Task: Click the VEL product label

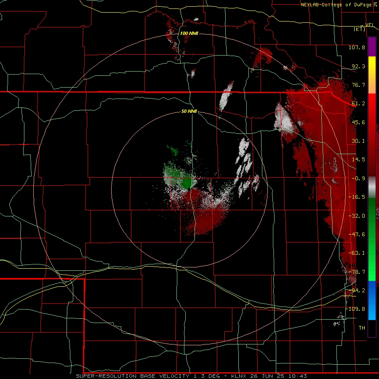Action: 370,25
